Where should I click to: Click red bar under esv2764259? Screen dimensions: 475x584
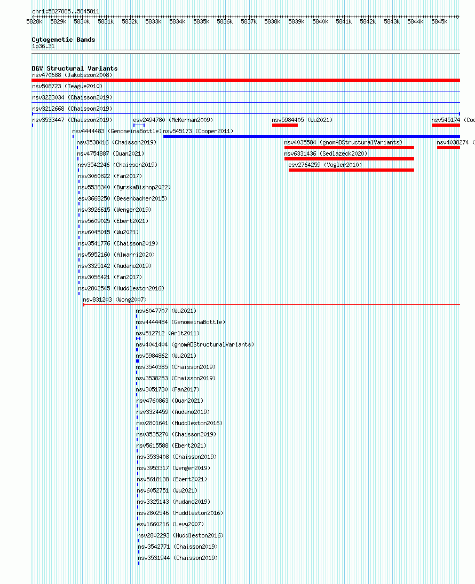pyautogui.click(x=351, y=170)
